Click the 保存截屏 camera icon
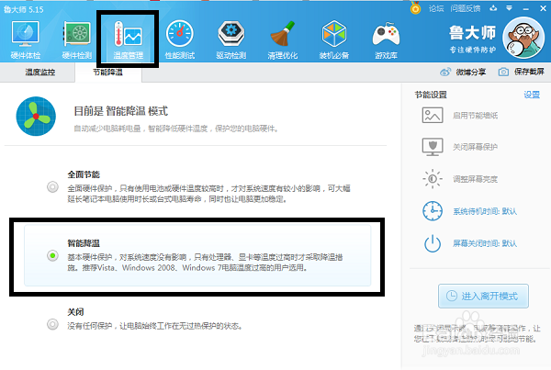This screenshot has height=370, width=551. click(503, 72)
